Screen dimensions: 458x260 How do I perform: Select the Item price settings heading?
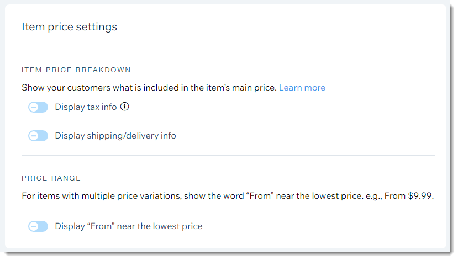(69, 27)
